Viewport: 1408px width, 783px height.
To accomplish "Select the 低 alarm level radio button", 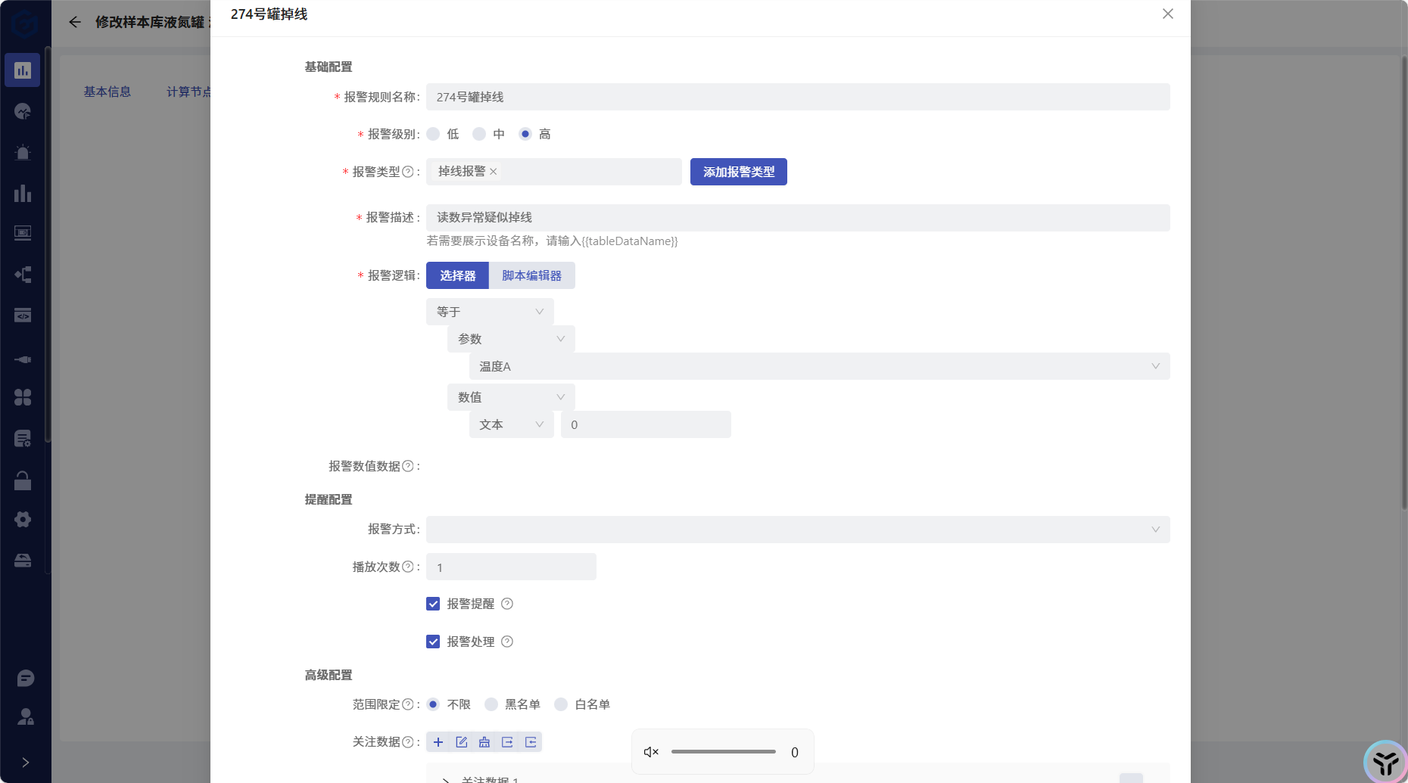I will point(432,133).
